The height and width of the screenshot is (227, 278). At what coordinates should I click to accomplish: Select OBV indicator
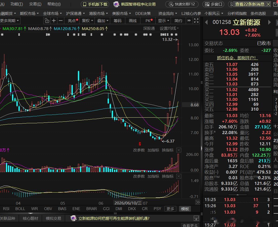click(48, 209)
